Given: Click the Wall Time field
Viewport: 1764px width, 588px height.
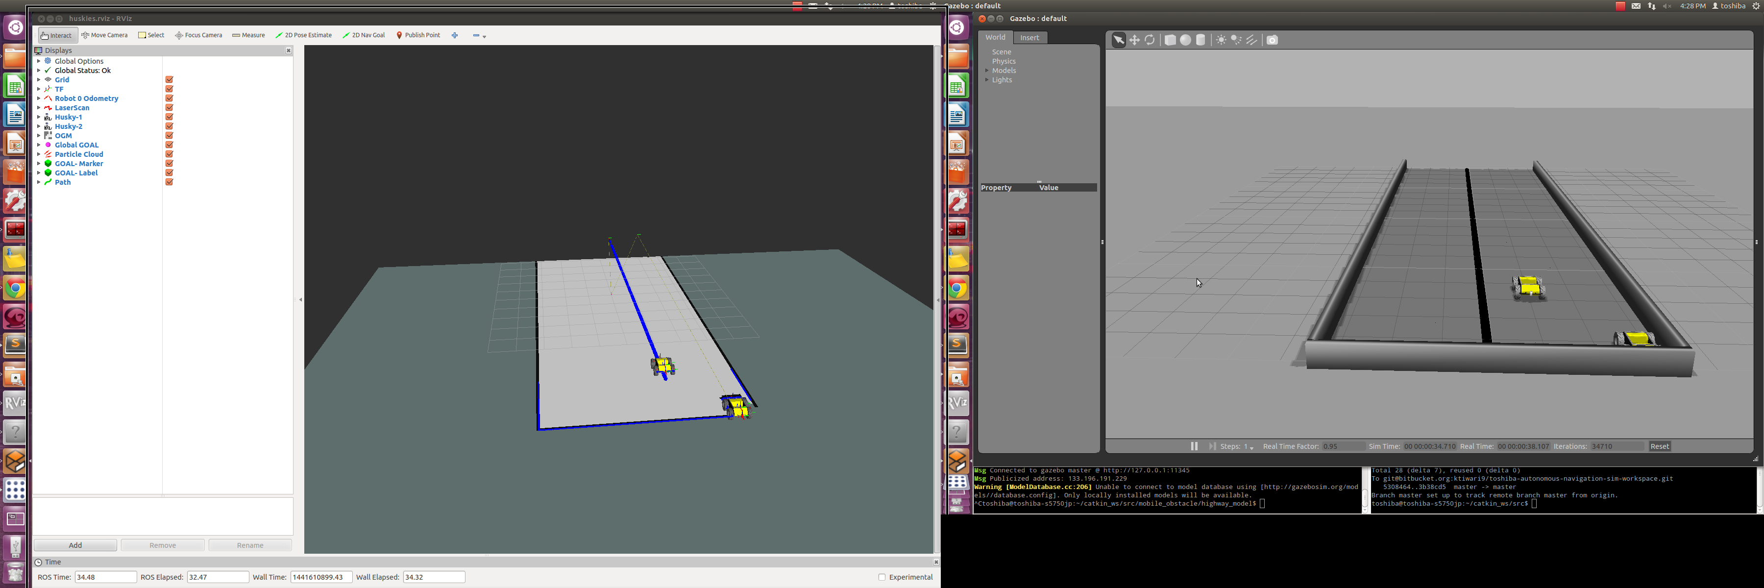Looking at the screenshot, I should 321,577.
